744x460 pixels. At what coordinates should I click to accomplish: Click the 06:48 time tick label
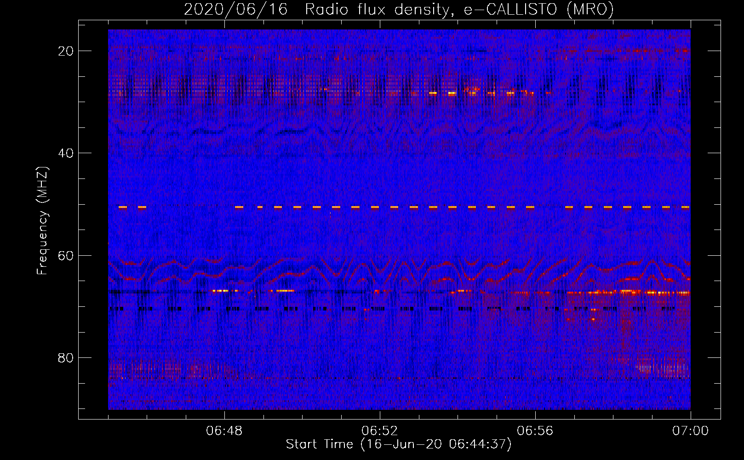coord(224,431)
